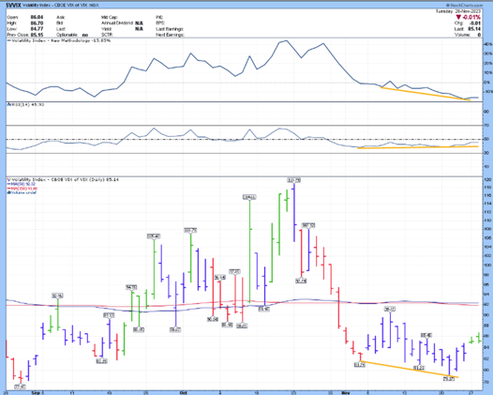Click the Oct label on date axis
This screenshot has width=493, height=395.
click(184, 393)
